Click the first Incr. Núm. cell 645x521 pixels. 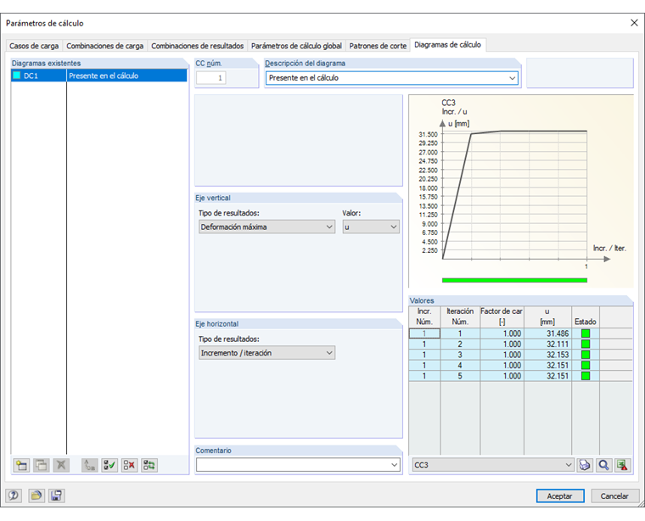pyautogui.click(x=424, y=333)
